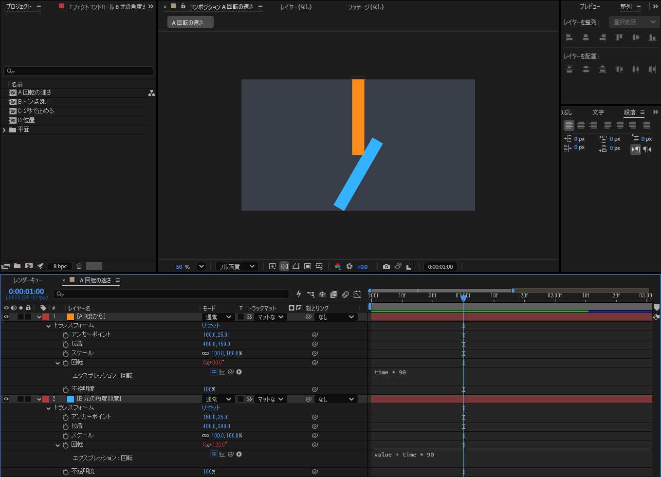661x477 pixels.
Task: Toggle visibility of layer B 元の角度30度
Action: tap(6, 399)
